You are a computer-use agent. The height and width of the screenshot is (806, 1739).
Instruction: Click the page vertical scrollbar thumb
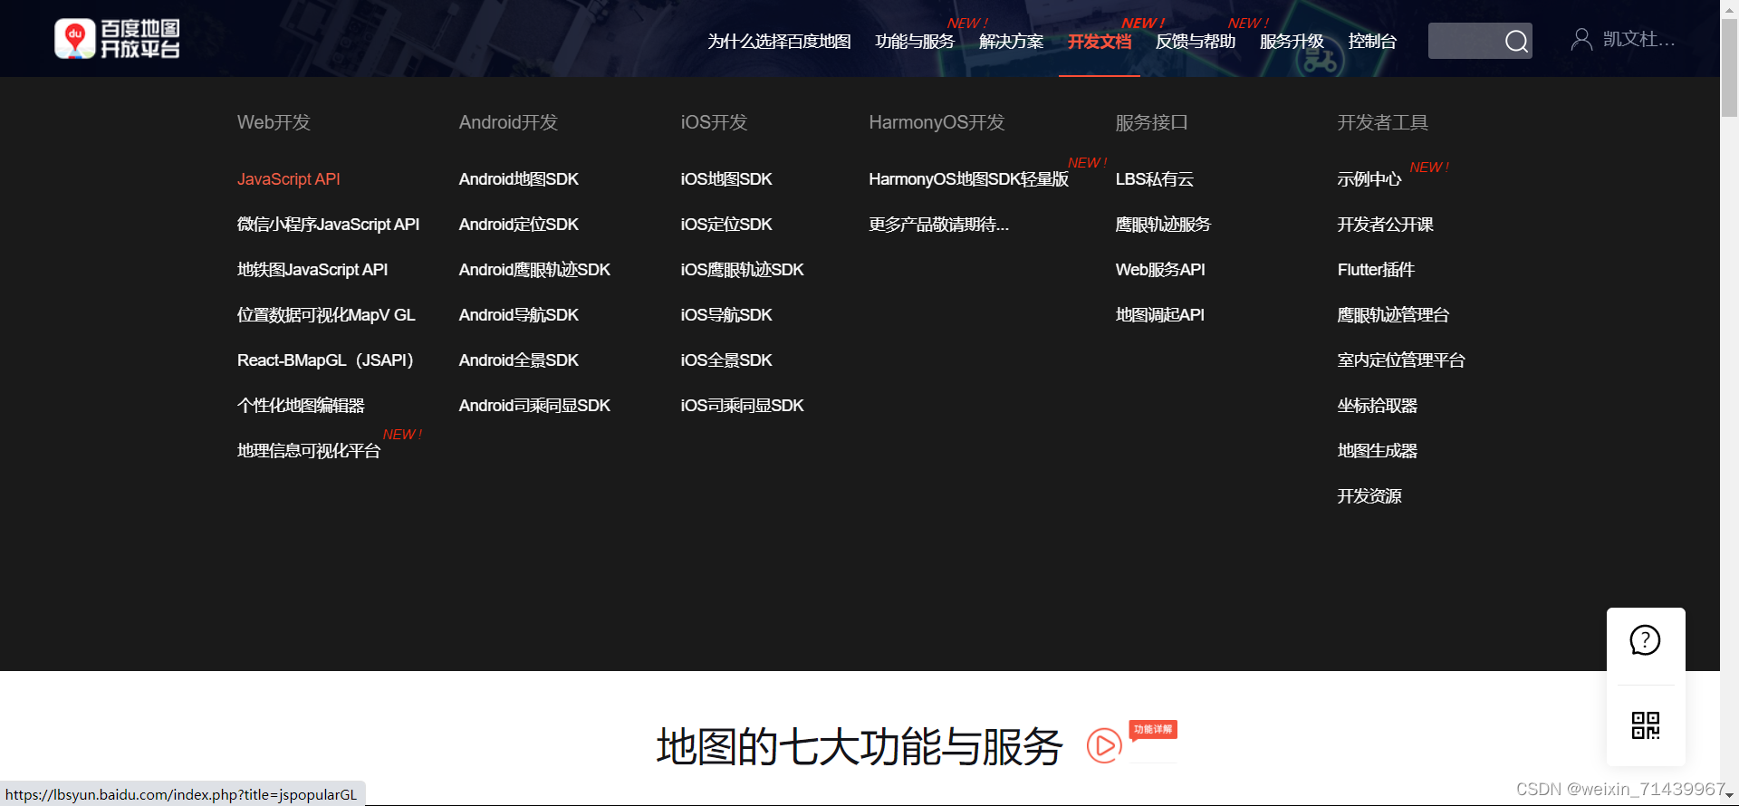coord(1729,68)
